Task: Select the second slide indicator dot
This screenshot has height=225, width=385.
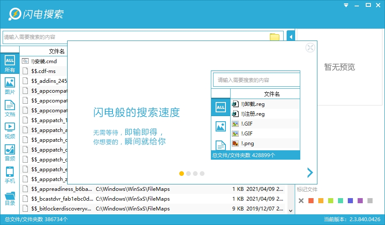Action: coord(188,173)
